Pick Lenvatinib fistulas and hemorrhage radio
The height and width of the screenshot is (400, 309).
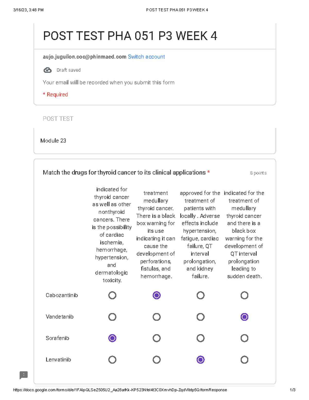point(157,360)
